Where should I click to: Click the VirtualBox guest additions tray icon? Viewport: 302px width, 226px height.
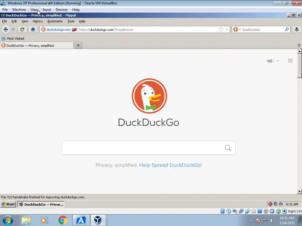coord(281,204)
